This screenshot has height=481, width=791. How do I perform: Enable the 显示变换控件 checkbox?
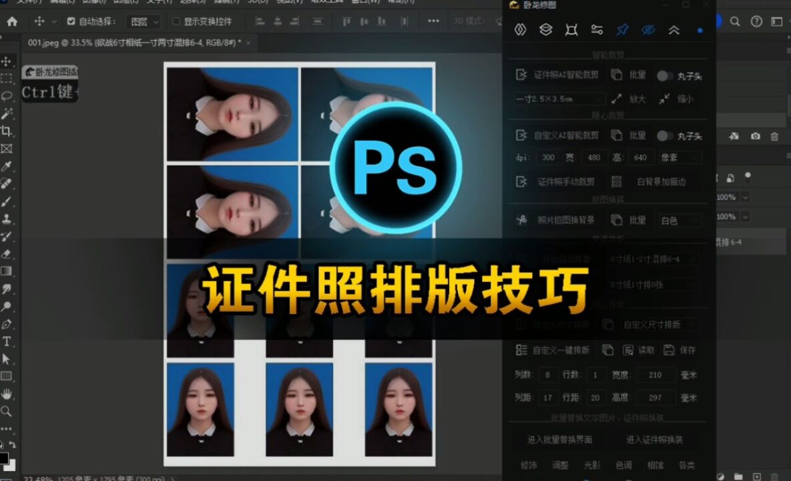pos(176,21)
